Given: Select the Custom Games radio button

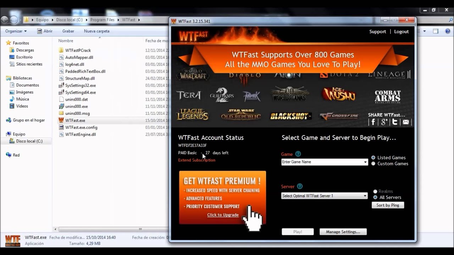Looking at the screenshot, I should 373,164.
